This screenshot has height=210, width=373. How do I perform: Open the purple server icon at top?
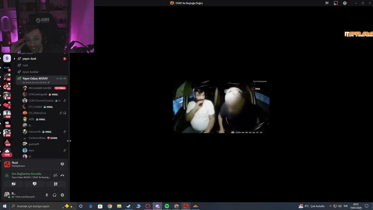pyautogui.click(x=7, y=58)
